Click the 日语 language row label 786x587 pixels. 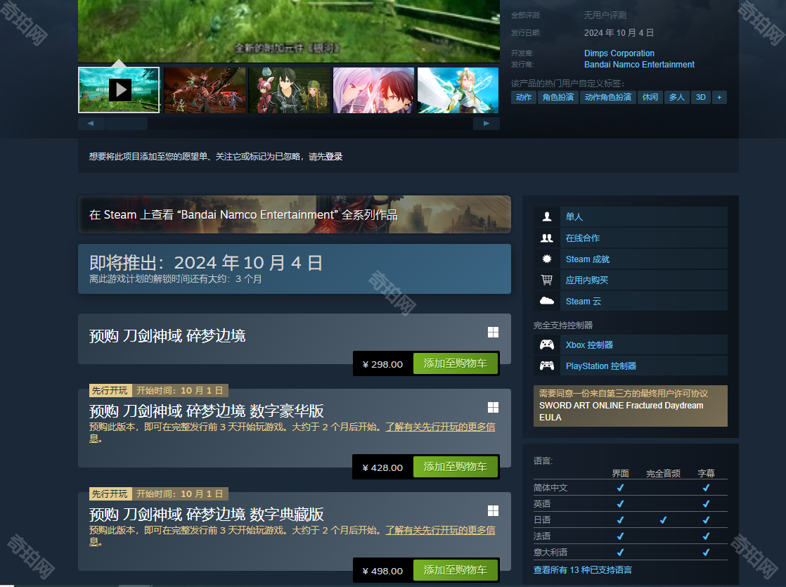(x=542, y=520)
